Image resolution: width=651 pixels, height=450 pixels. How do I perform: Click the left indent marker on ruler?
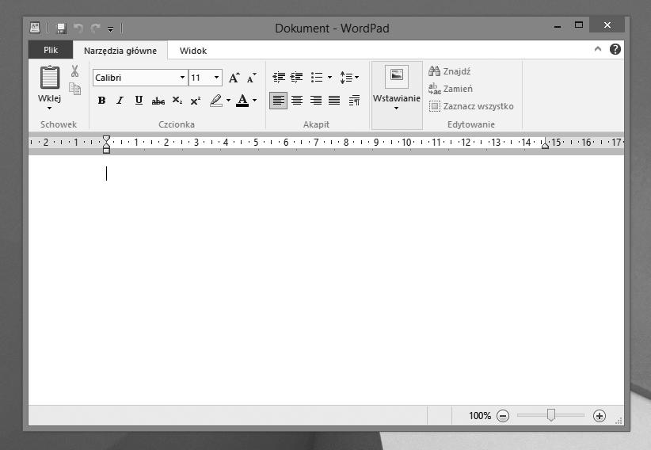[x=106, y=150]
